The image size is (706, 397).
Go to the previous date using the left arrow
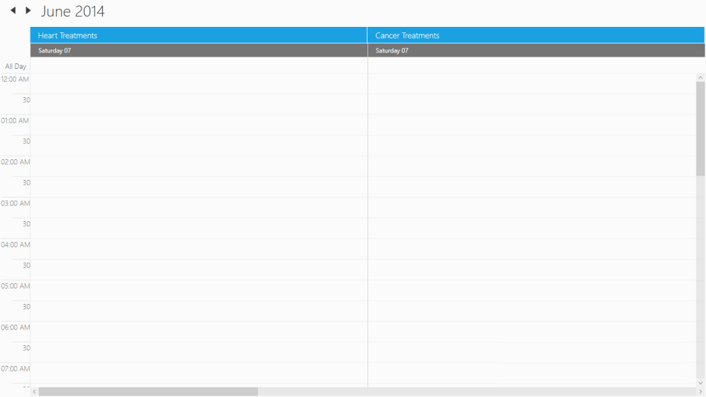click(x=13, y=10)
